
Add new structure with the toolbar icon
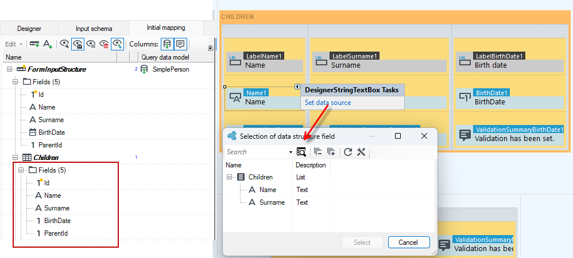point(34,44)
